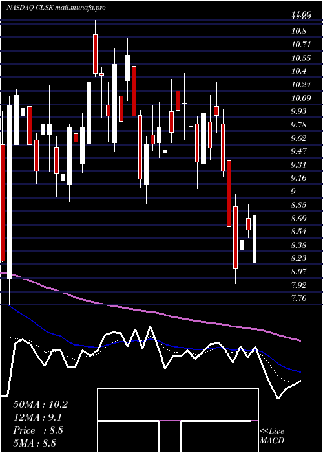323x453 pixels.
Task: Select the 7.76 price axis label
Action: [x=298, y=299]
